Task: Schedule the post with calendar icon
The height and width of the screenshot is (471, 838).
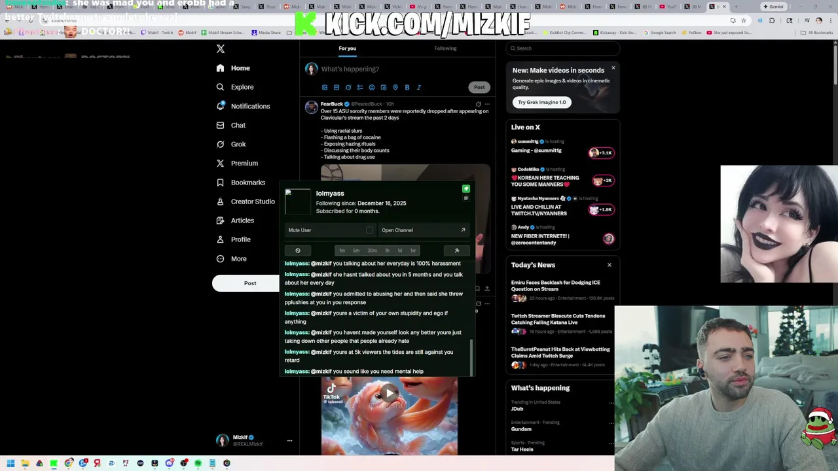Action: tap(384, 87)
